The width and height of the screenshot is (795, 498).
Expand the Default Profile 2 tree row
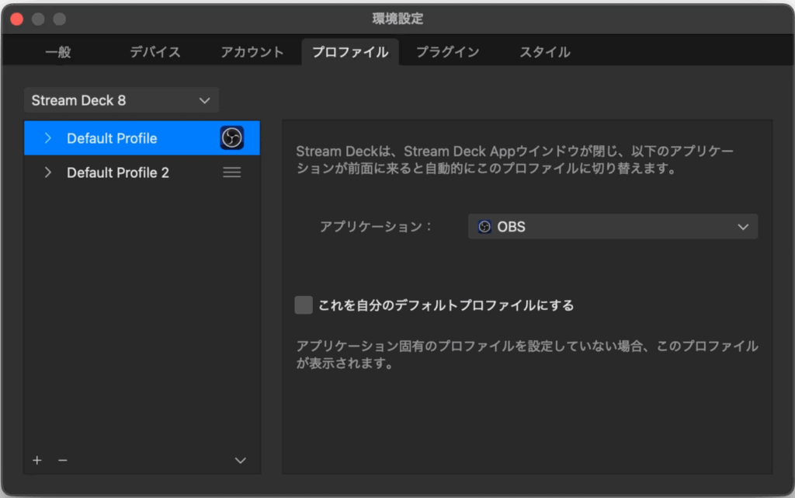click(47, 172)
